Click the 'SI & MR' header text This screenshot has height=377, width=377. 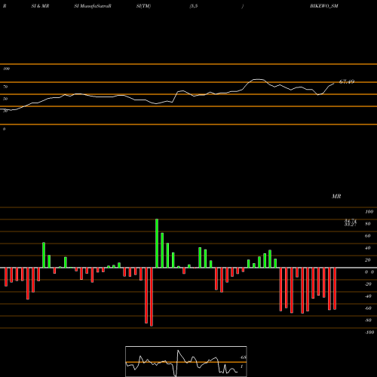point(40,6)
